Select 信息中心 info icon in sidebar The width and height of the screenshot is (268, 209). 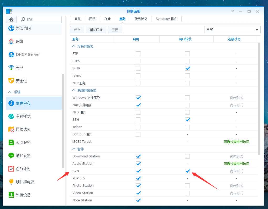click(11, 103)
